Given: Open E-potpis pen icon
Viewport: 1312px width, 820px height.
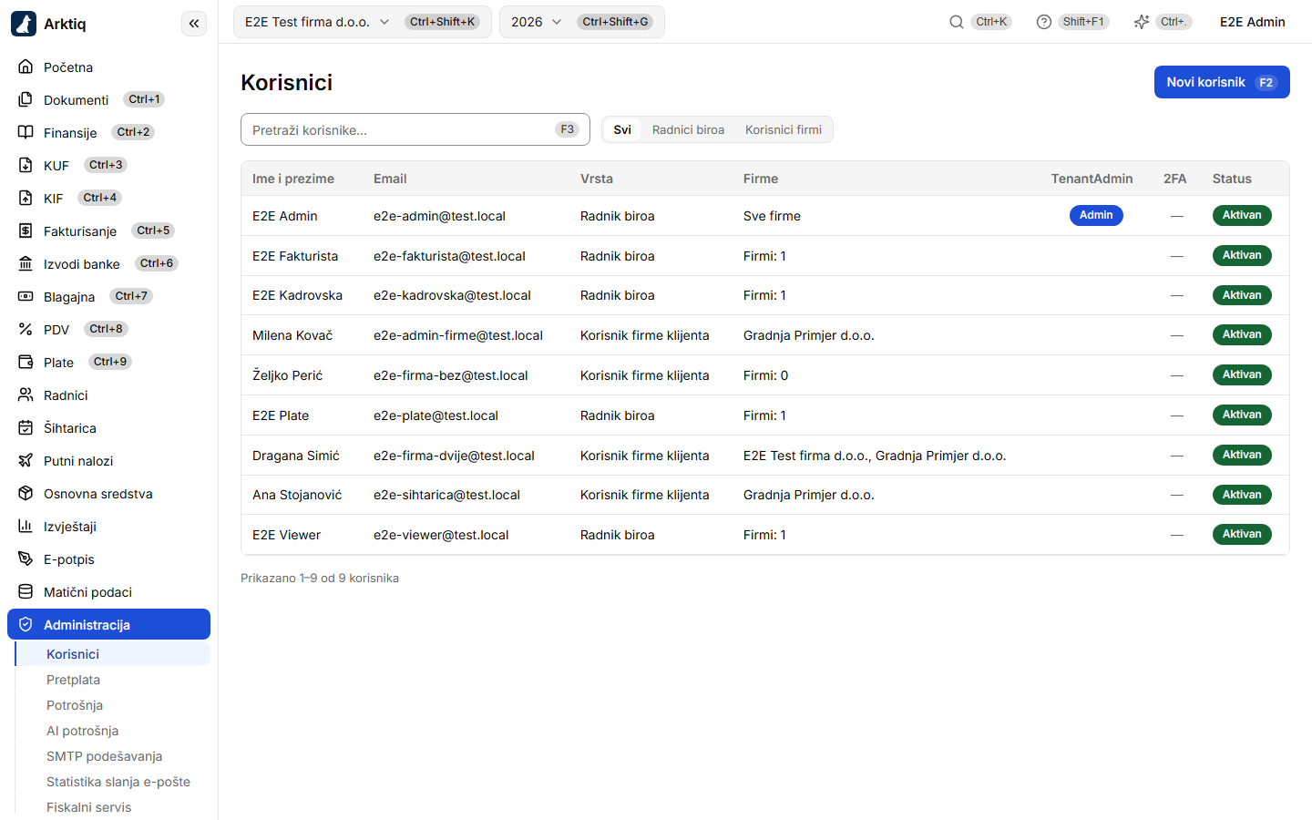Looking at the screenshot, I should pyautogui.click(x=26, y=559).
